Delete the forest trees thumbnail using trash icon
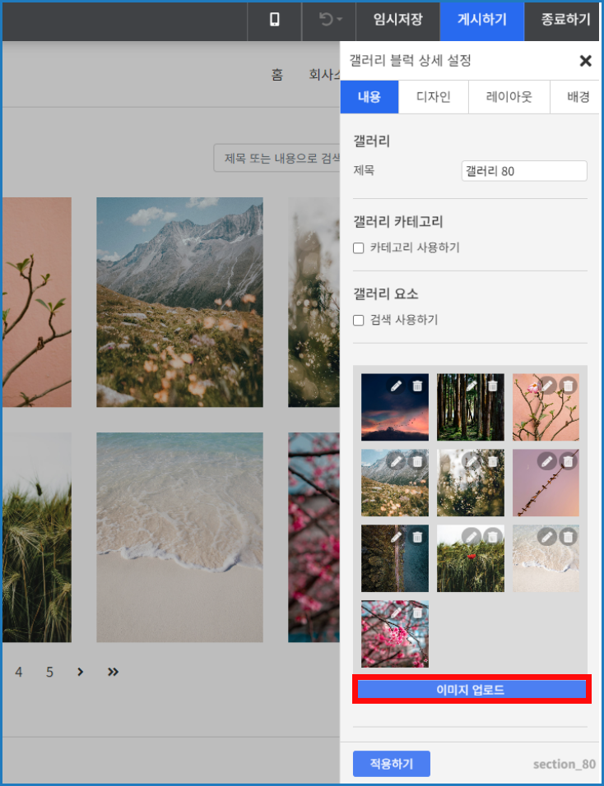Image resolution: width=604 pixels, height=786 pixels. (493, 386)
